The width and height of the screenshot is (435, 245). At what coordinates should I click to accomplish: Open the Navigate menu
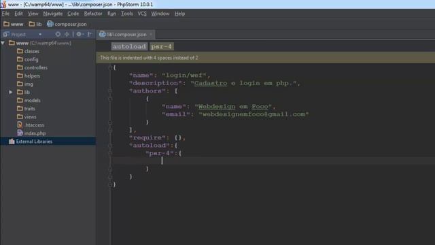pyautogui.click(x=53, y=14)
